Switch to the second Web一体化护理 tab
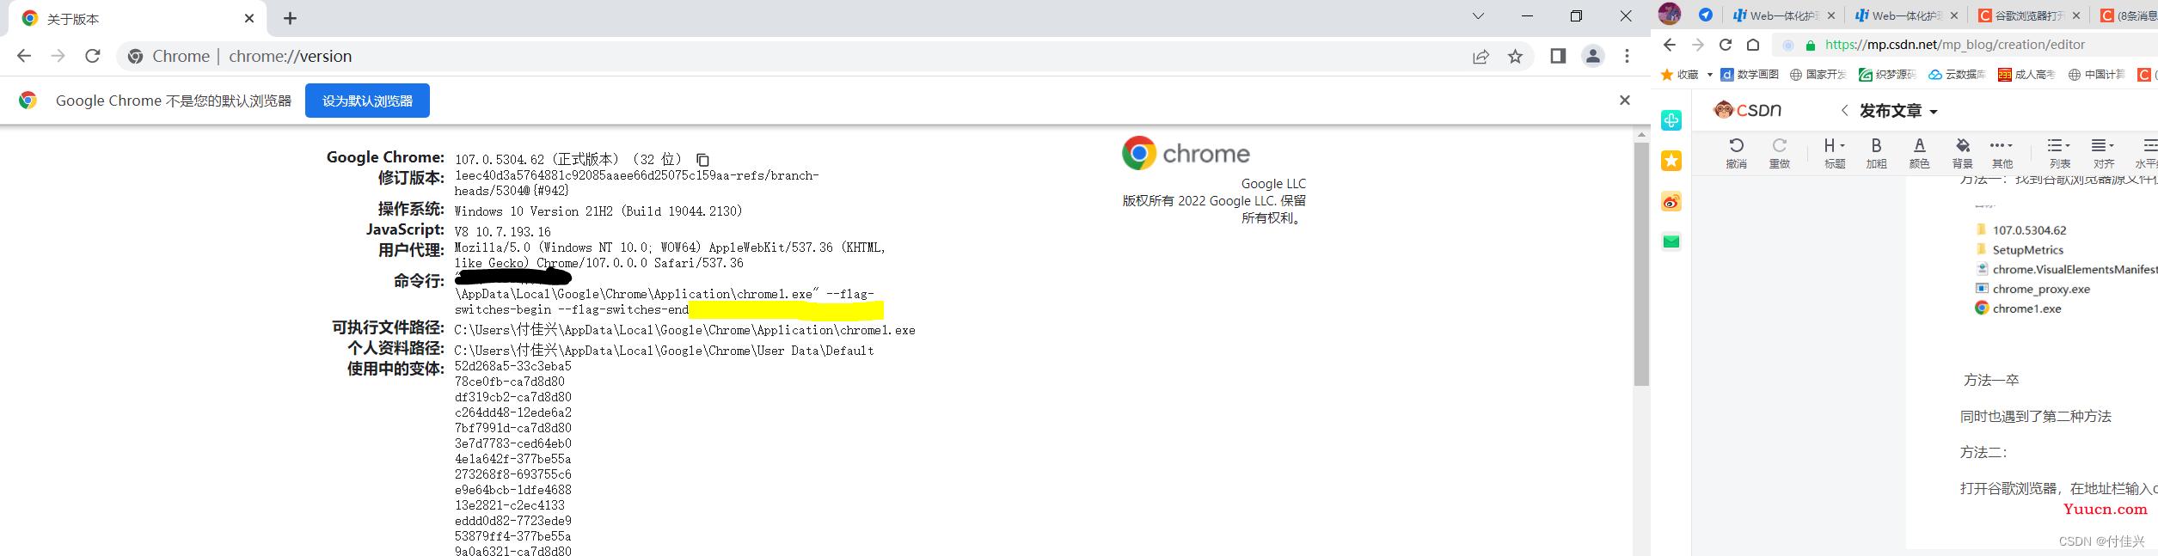Image resolution: width=2158 pixels, height=556 pixels. pyautogui.click(x=1906, y=15)
